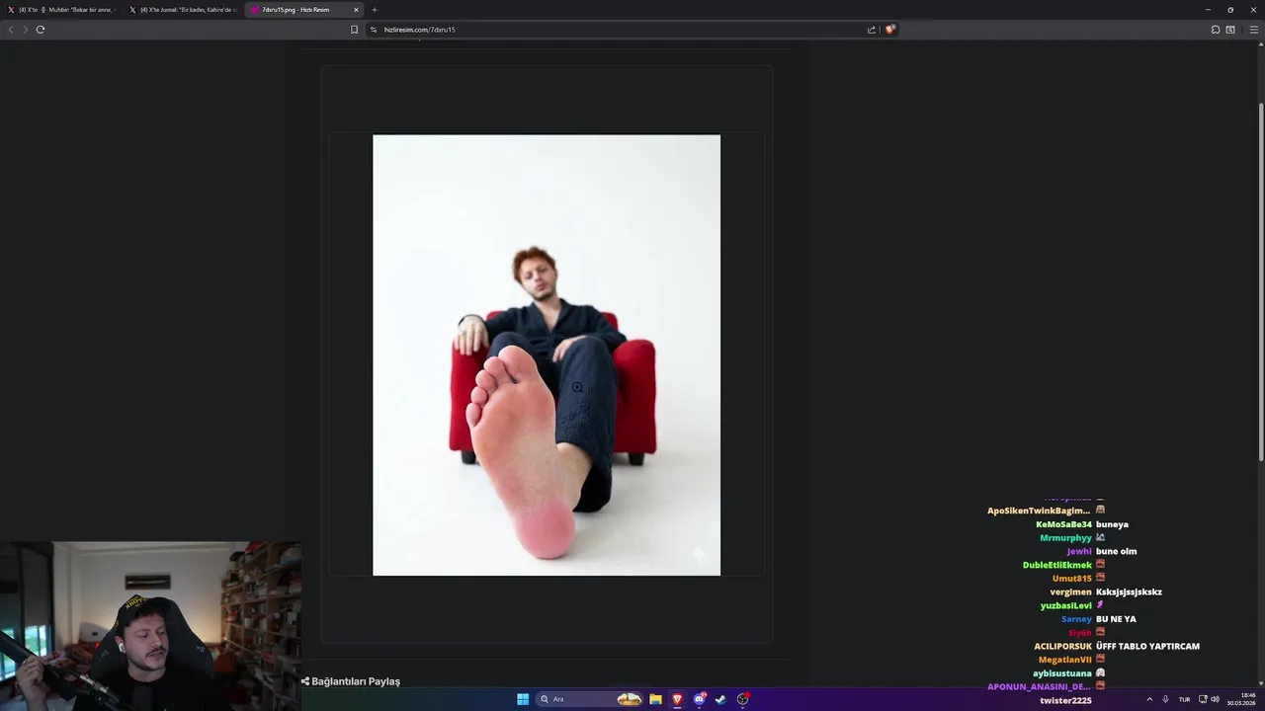Screen dimensions: 1265x711
Task: Open a new tab with the plus button
Action: click(x=375, y=10)
